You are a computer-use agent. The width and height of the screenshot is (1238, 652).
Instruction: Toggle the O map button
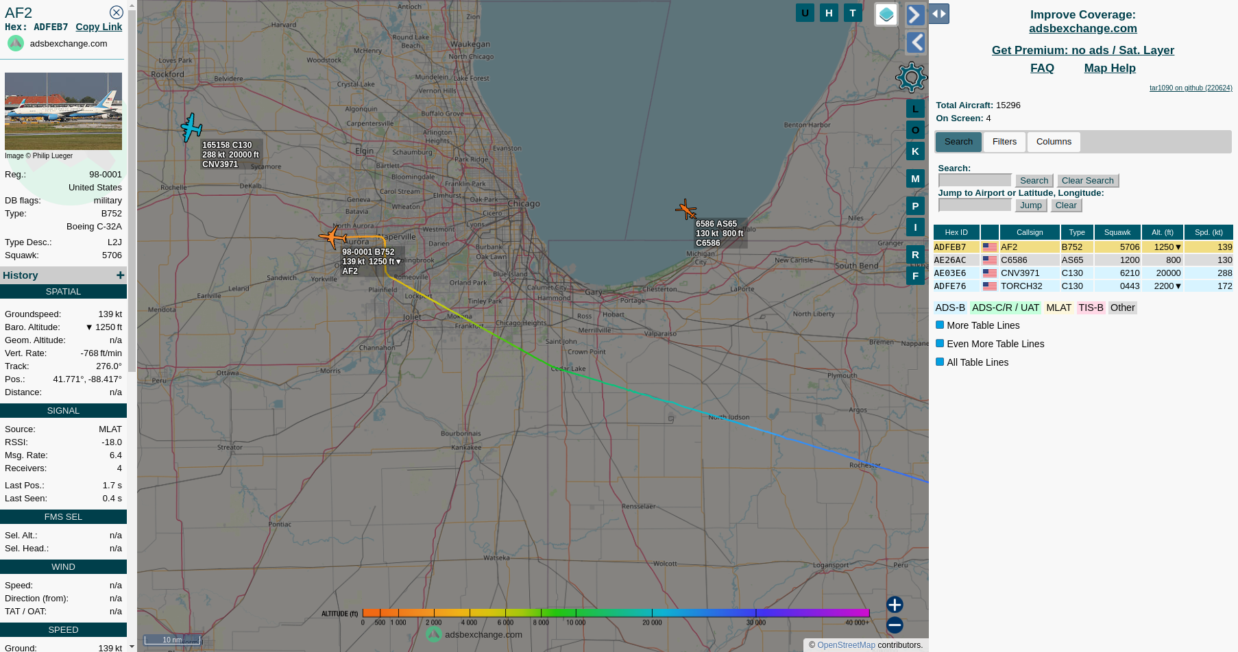click(x=915, y=129)
